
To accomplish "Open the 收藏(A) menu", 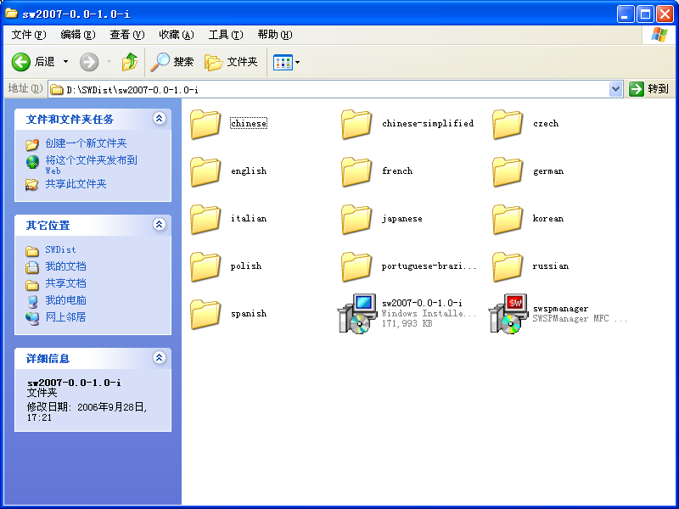I will tap(177, 35).
